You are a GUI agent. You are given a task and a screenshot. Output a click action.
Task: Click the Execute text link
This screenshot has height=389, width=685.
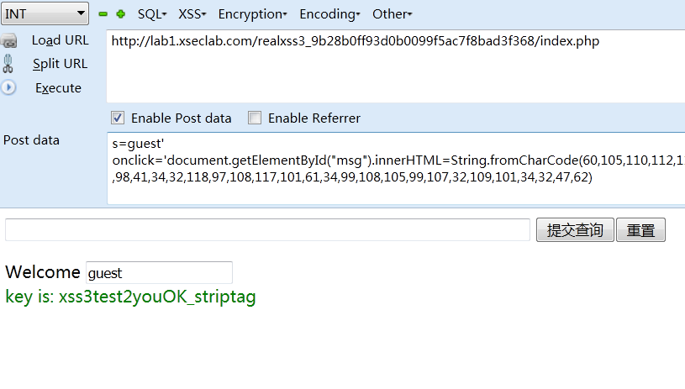click(58, 88)
